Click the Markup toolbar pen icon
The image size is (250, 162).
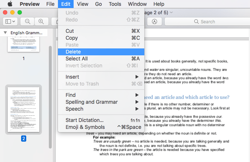point(155,21)
